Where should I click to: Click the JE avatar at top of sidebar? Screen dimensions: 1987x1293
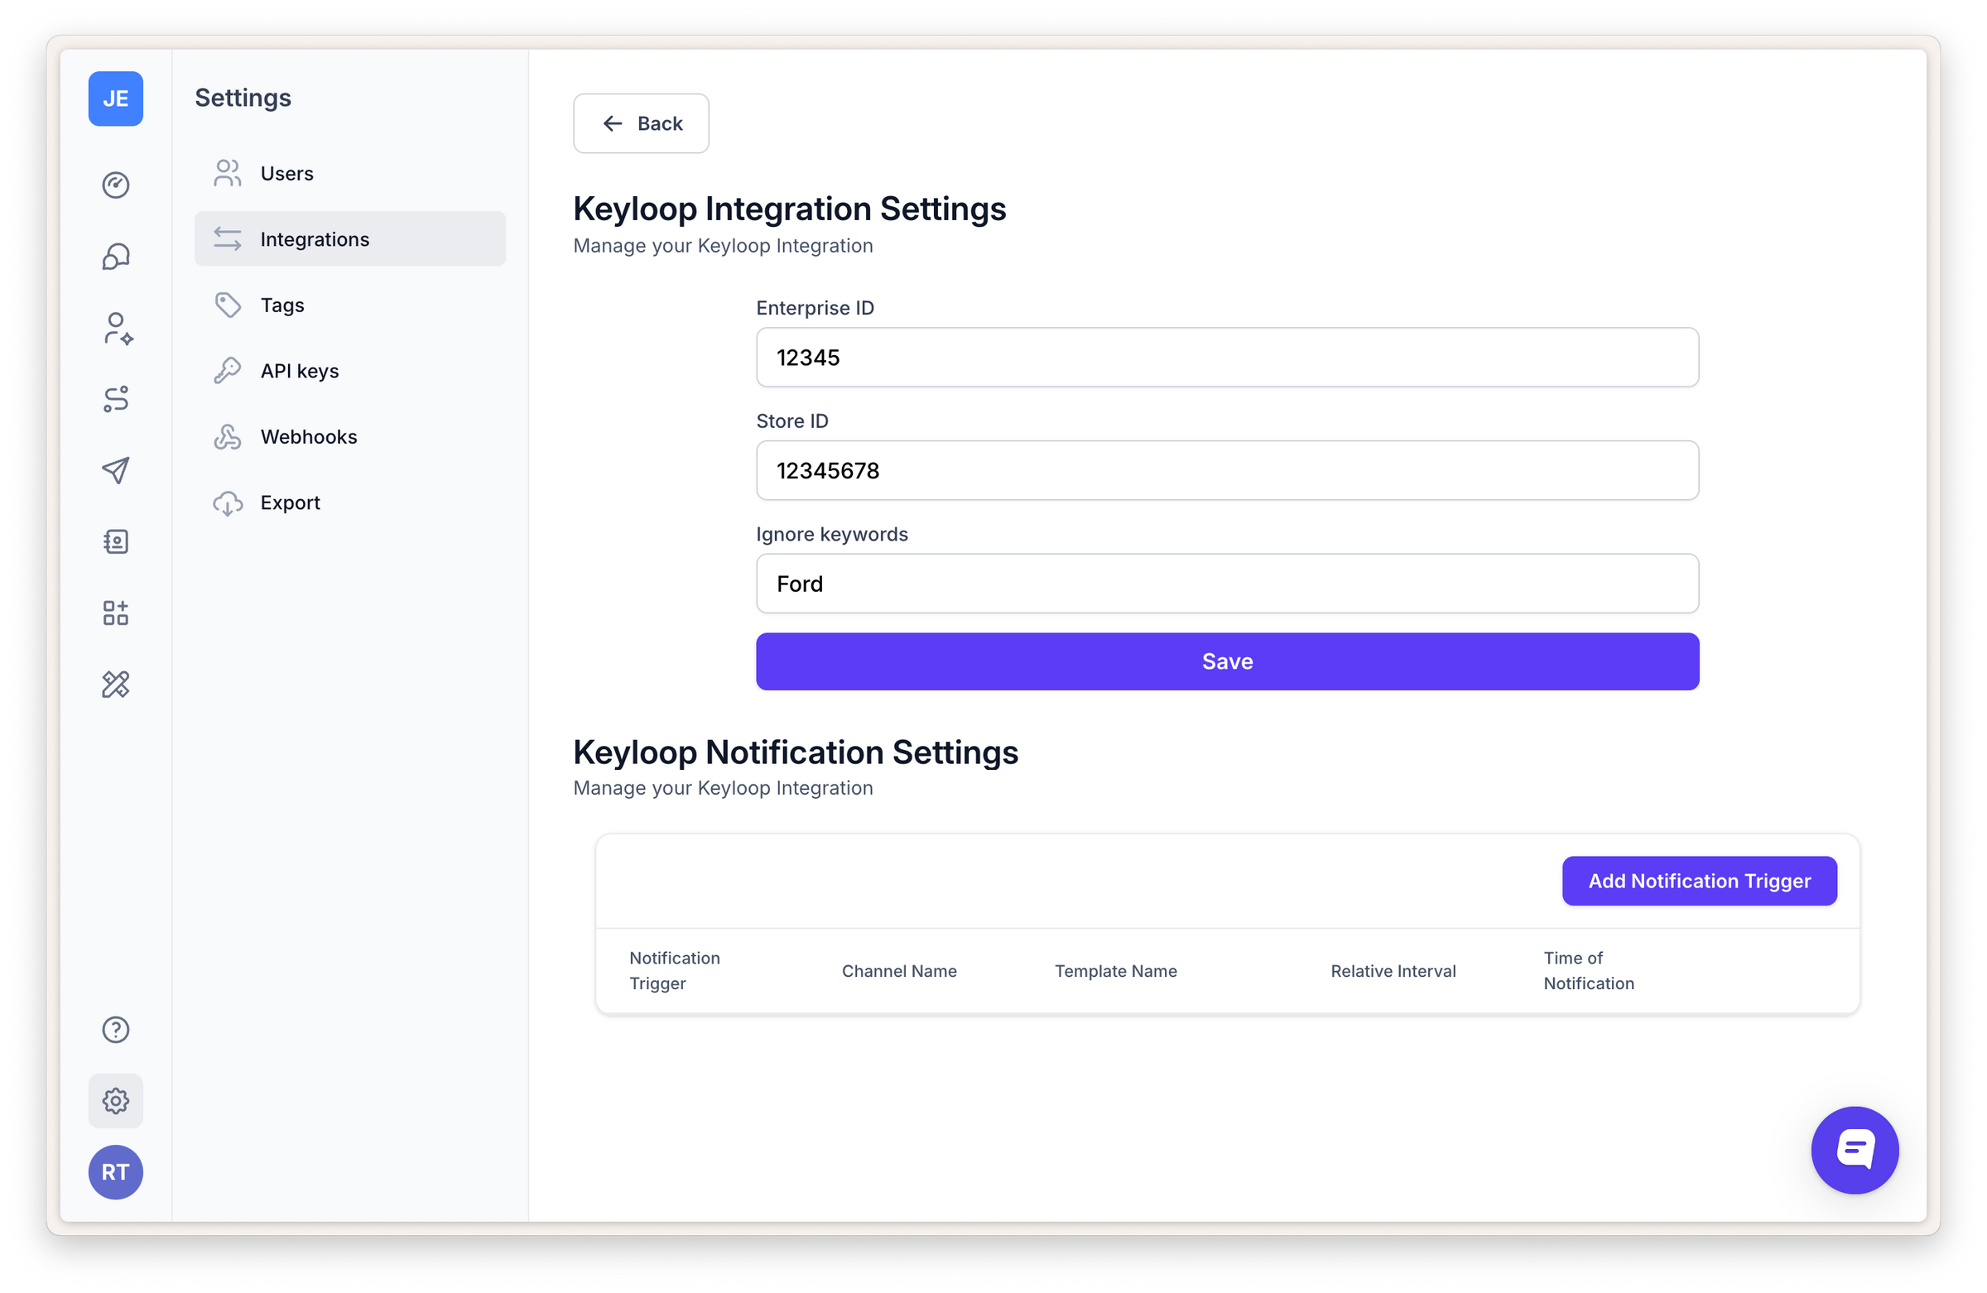(x=115, y=99)
